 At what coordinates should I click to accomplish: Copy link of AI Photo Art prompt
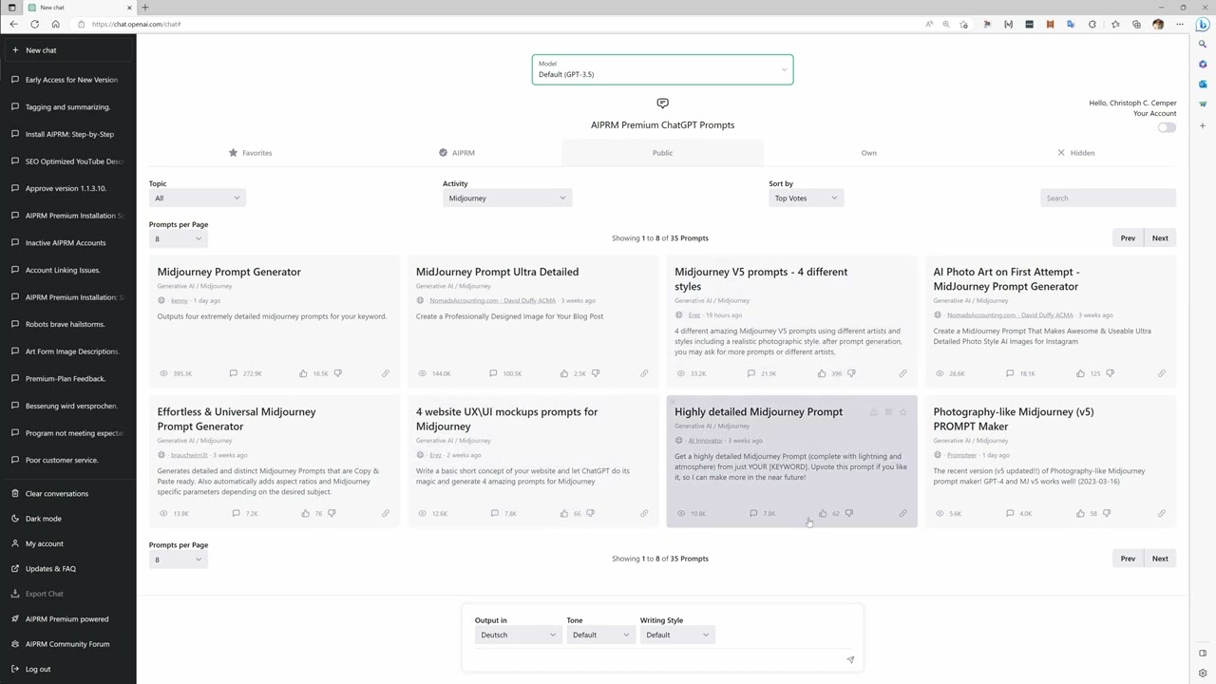click(x=1161, y=373)
